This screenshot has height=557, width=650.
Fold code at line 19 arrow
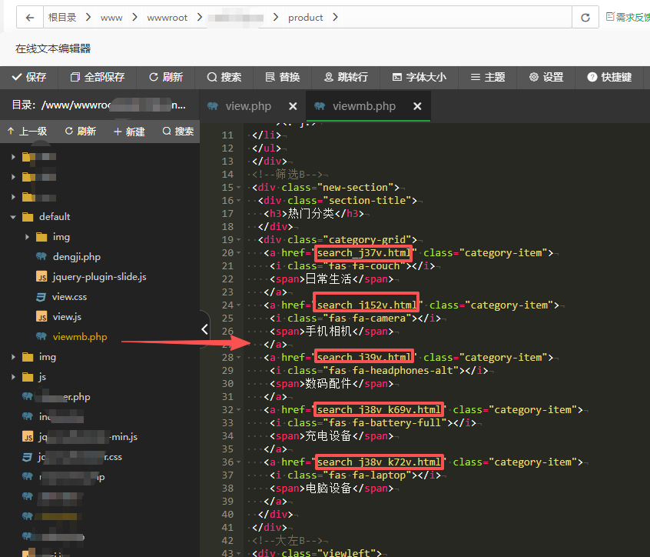[x=239, y=240]
